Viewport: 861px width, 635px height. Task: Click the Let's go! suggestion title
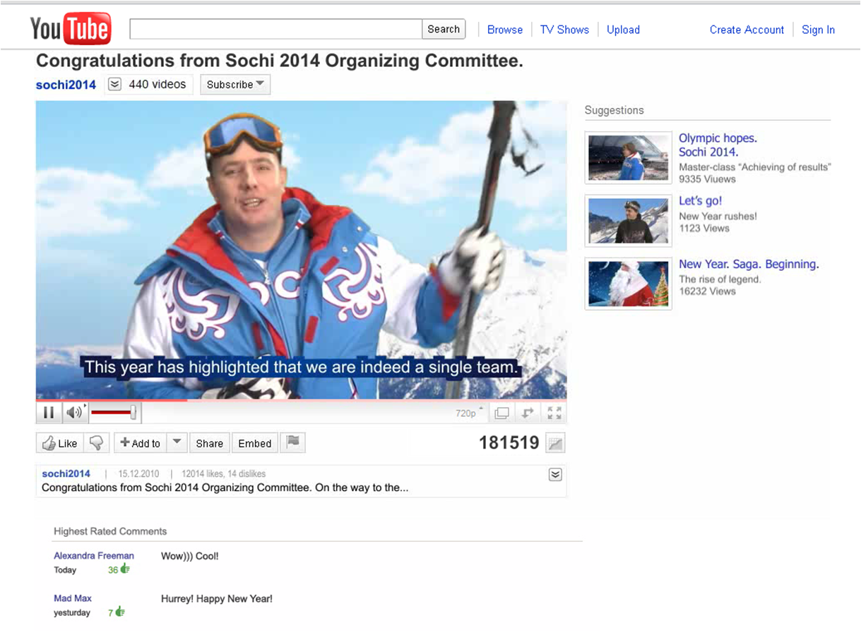(x=700, y=201)
